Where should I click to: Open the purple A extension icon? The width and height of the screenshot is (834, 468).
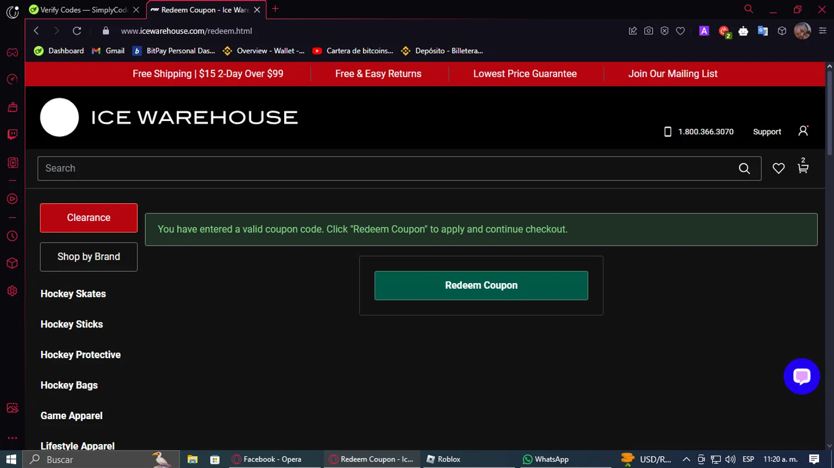click(704, 31)
